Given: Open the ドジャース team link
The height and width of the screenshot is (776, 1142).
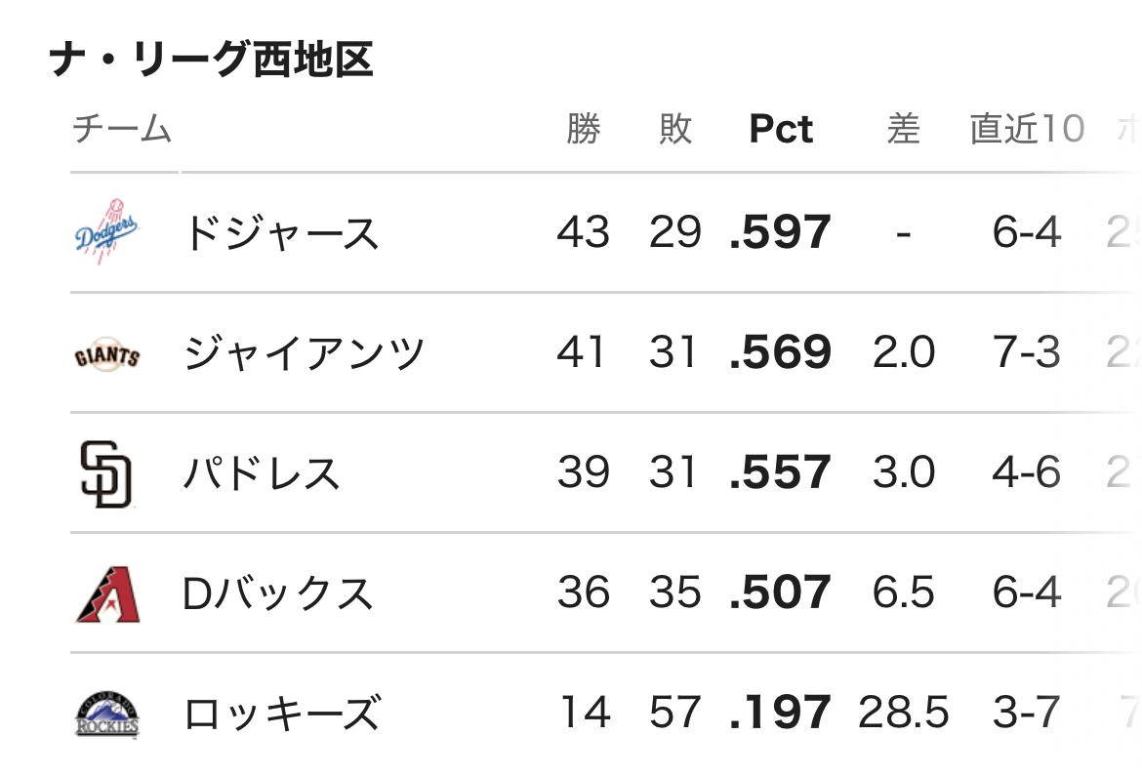Looking at the screenshot, I should tap(280, 233).
